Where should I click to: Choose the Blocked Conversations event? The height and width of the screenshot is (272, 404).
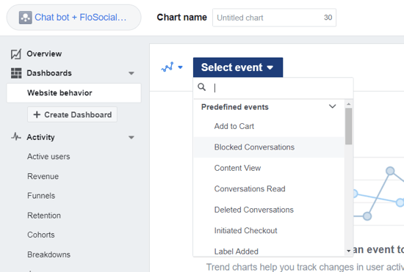[x=269, y=147]
